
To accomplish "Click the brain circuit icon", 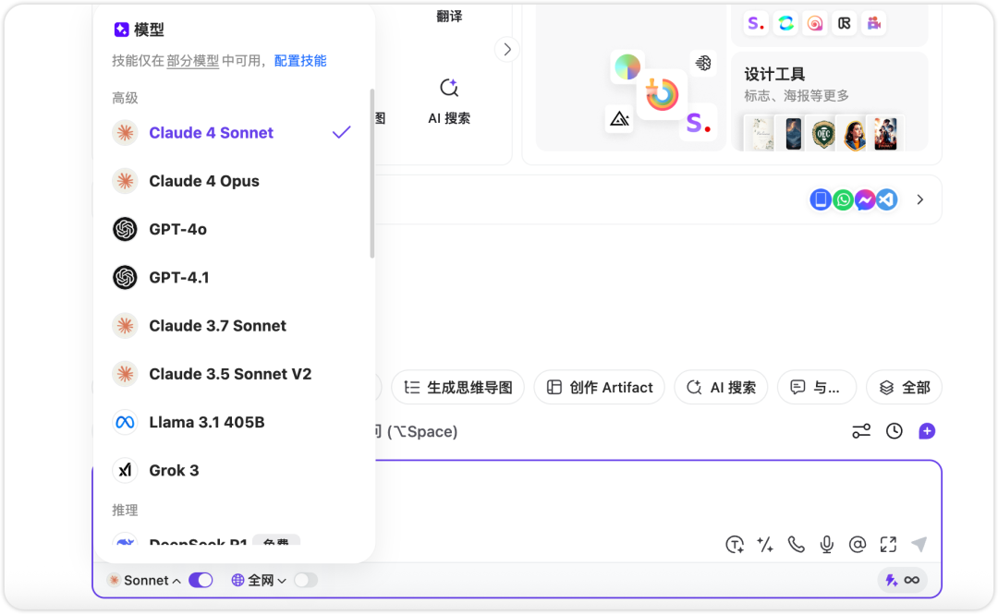I will [x=703, y=63].
